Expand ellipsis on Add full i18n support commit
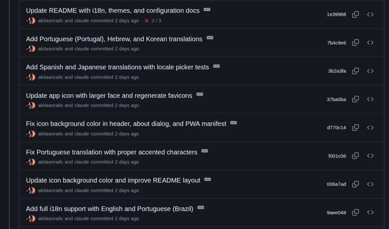 pos(201,208)
